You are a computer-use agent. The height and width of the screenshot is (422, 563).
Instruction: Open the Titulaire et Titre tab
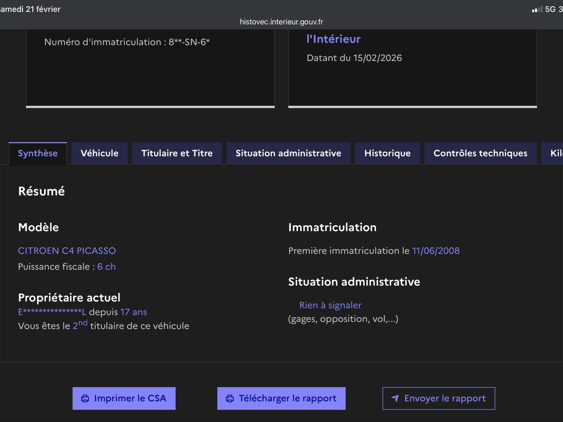point(177,153)
